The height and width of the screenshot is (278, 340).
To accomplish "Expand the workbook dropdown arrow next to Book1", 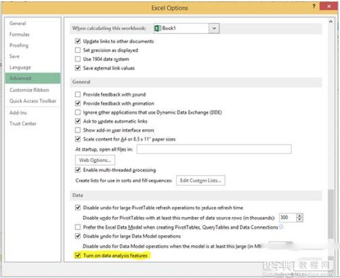I will (214, 28).
